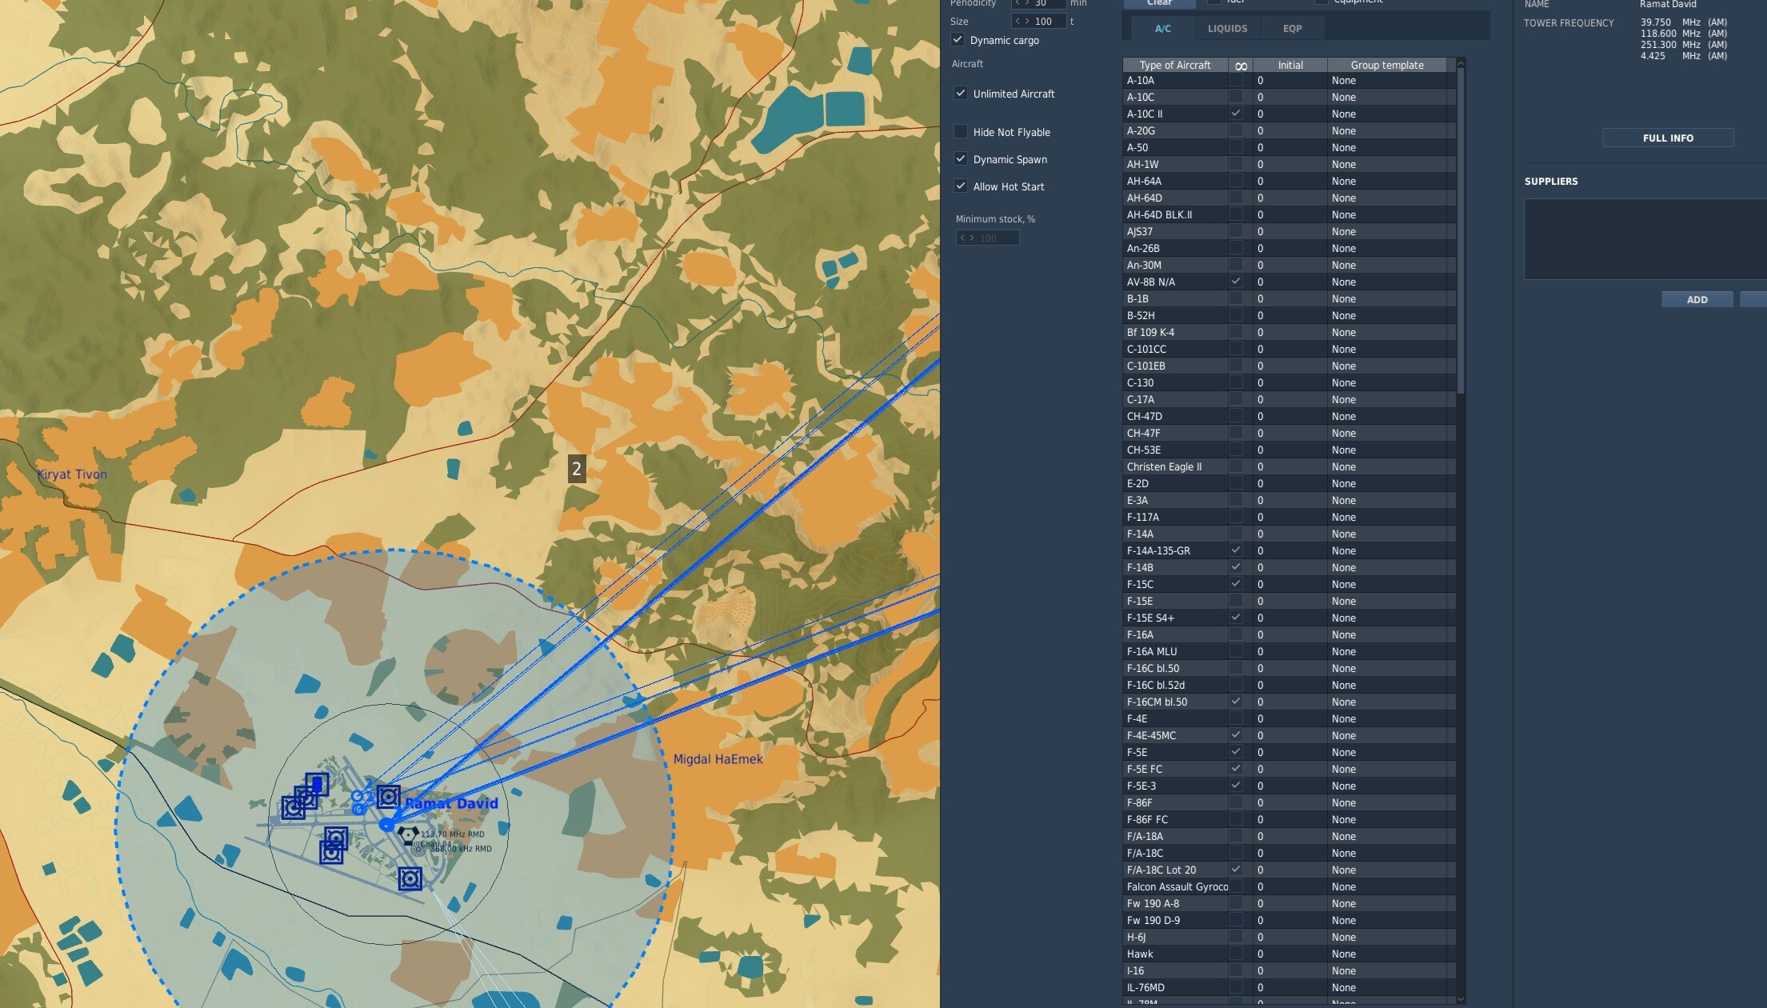The image size is (1767, 1008).
Task: Select the 'IL-76MD' aircraft row
Action: tap(1289, 987)
